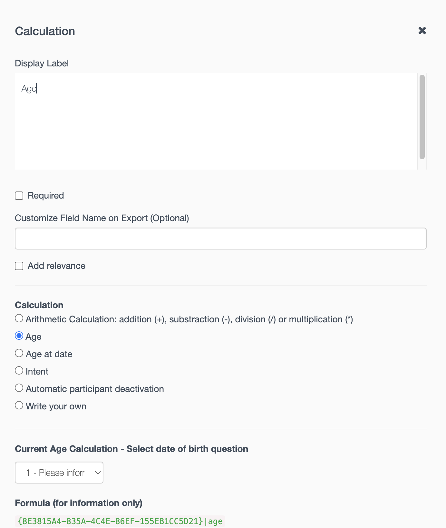Select the Age radio option
The image size is (446, 528).
point(19,336)
